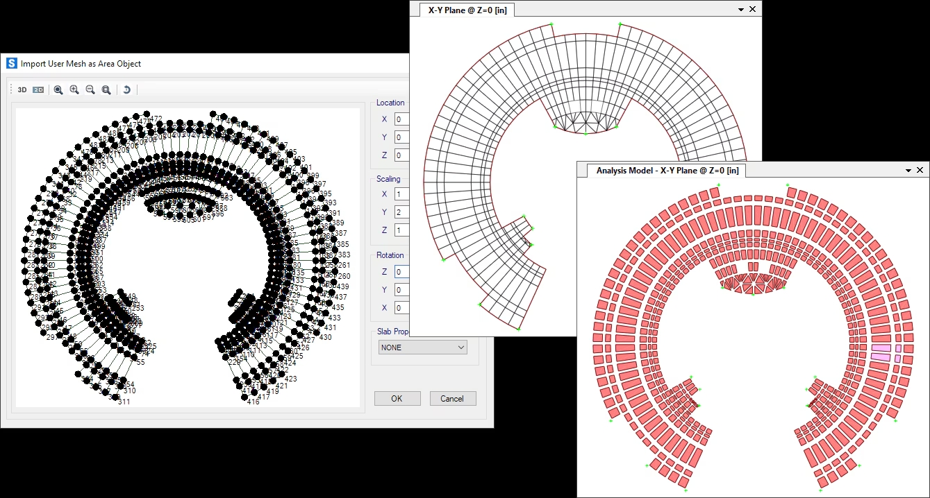This screenshot has width=930, height=498.
Task: Close the Analysis Model view window
Action: (920, 170)
